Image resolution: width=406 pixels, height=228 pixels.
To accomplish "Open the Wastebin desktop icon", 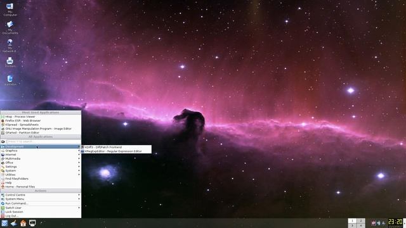I will [x=10, y=80].
